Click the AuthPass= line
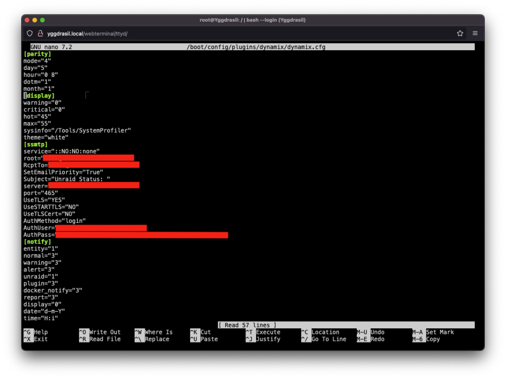The image size is (506, 379). pos(126,235)
